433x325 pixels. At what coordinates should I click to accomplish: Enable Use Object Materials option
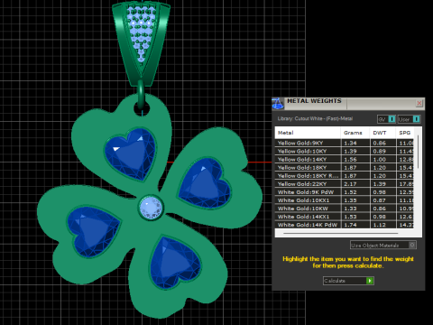pyautogui.click(x=383, y=246)
